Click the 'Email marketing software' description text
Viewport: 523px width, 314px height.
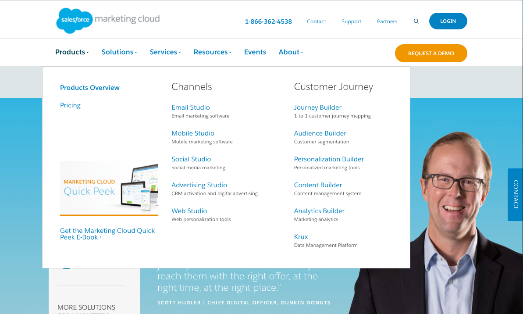coord(200,116)
